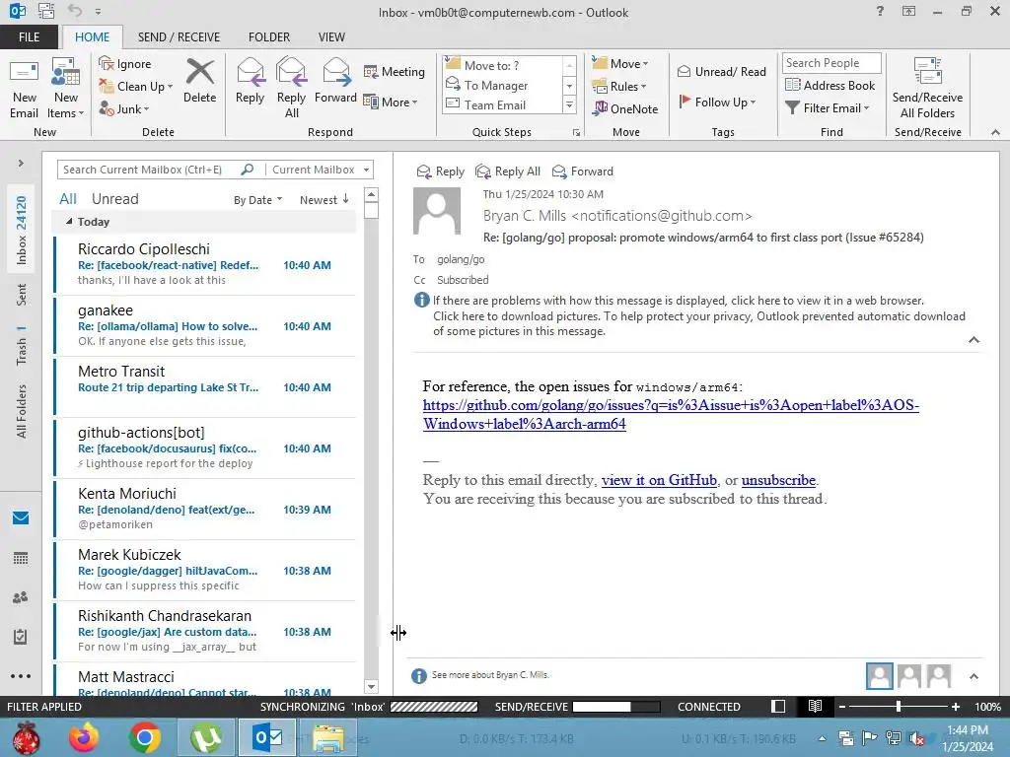The height and width of the screenshot is (757, 1010).
Task: Show only Unread messages
Action: 114,199
